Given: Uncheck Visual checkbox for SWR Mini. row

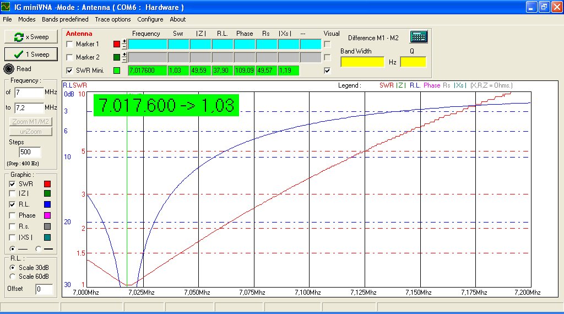Looking at the screenshot, I should pos(327,71).
